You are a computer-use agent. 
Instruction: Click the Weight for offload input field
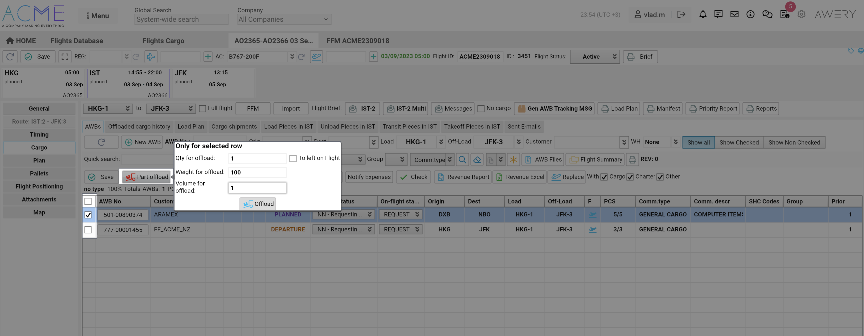coord(257,172)
